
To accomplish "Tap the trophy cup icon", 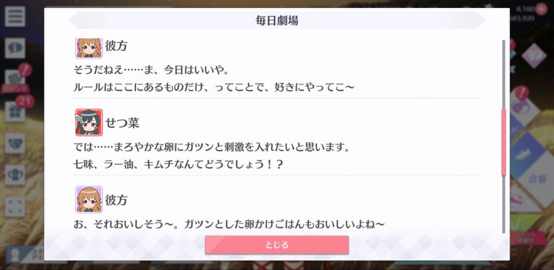I will tap(15, 175).
